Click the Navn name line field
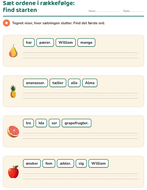The image size is (147, 190). click(108, 11)
